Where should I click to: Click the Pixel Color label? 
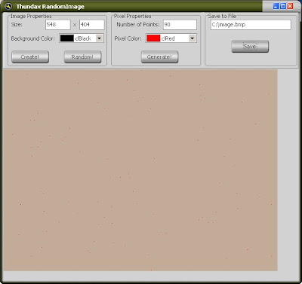click(x=128, y=38)
